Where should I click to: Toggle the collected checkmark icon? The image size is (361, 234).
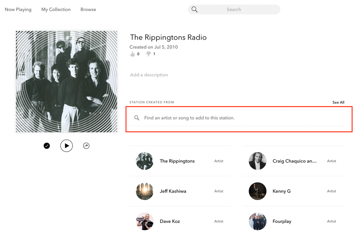(x=47, y=146)
